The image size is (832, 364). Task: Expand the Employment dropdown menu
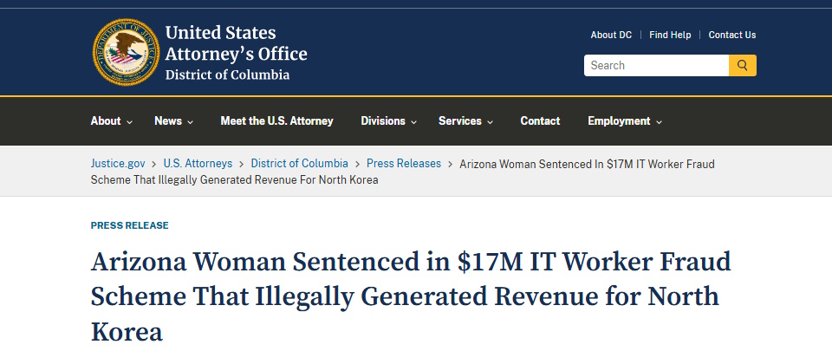pyautogui.click(x=625, y=121)
